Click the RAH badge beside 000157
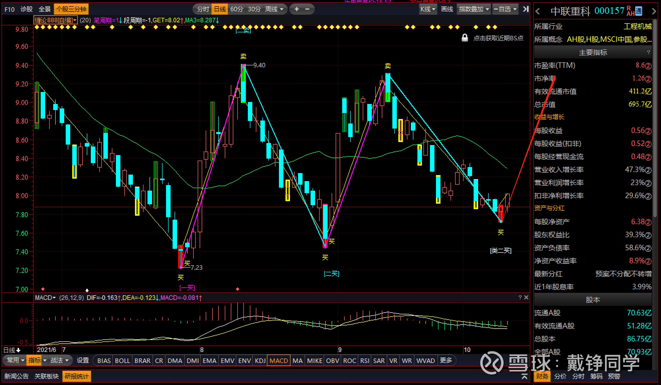 point(630,11)
